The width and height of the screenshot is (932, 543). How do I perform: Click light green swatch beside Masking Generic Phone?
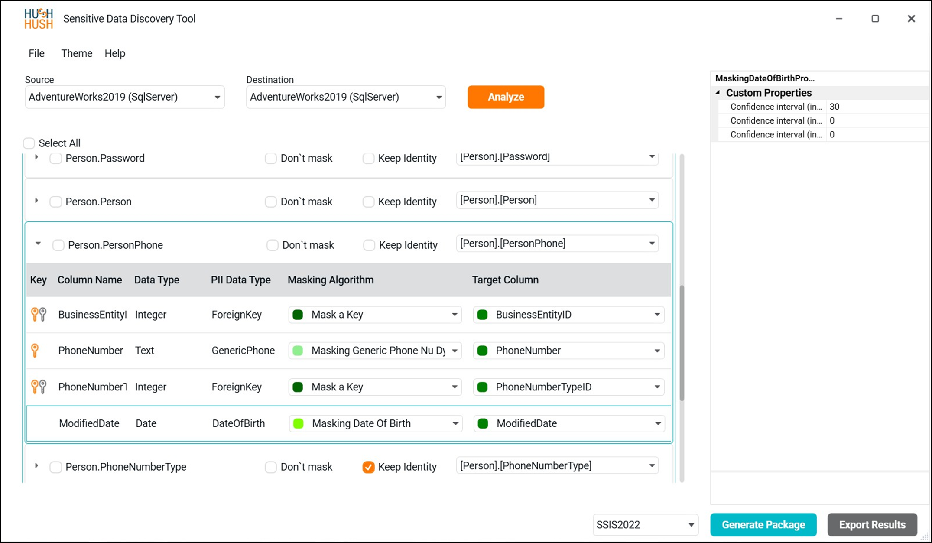coord(298,351)
